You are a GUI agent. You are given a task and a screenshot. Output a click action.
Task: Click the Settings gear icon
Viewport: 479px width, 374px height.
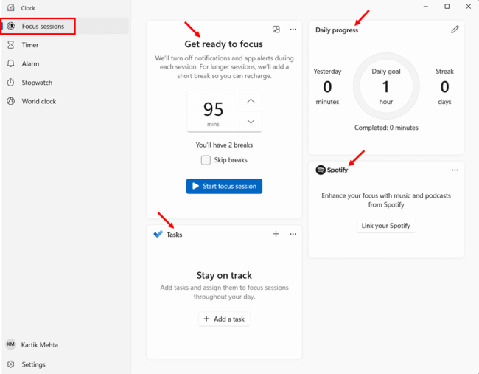(x=11, y=364)
